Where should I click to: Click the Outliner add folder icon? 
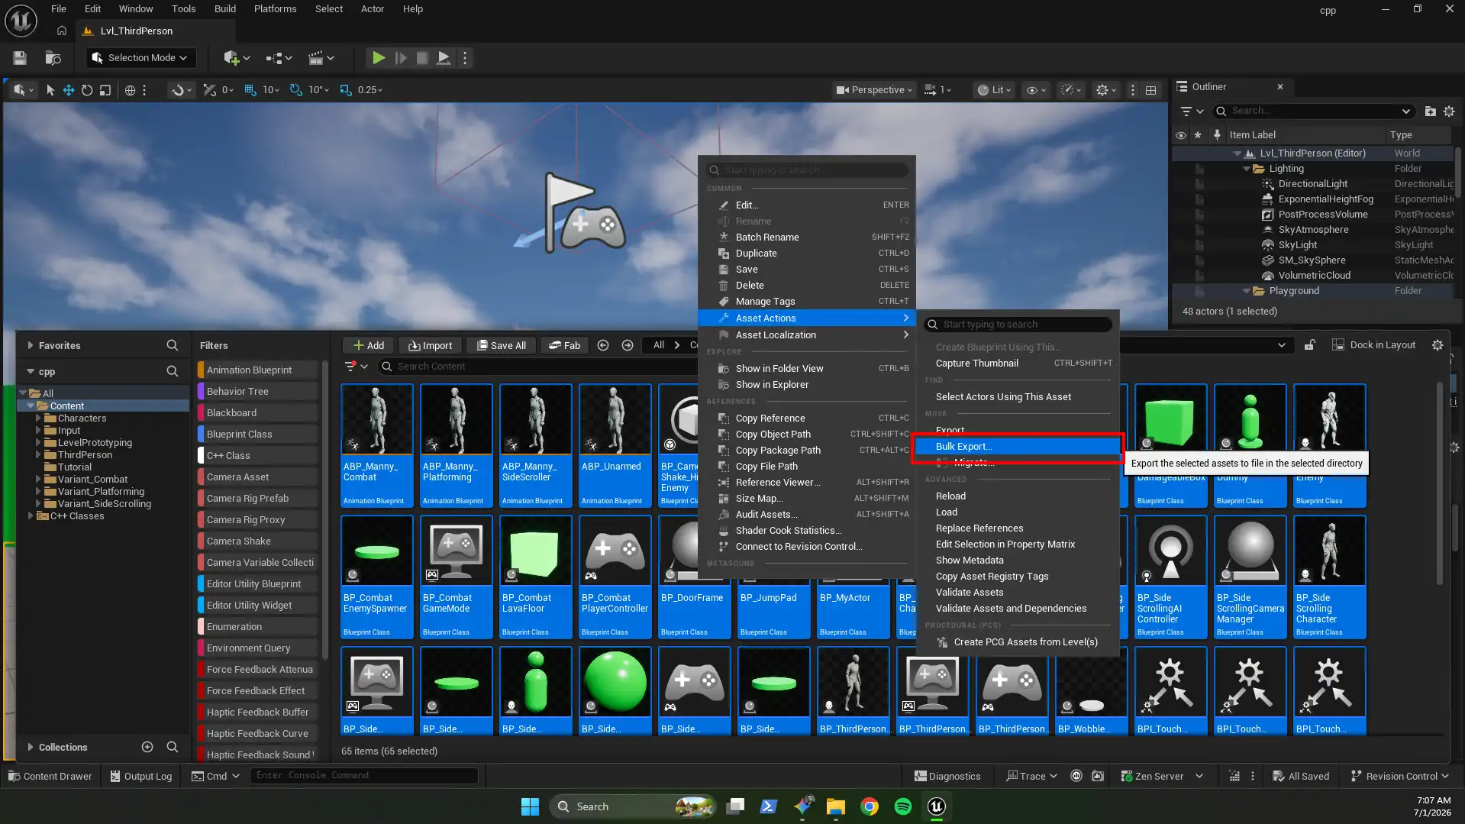[x=1430, y=111]
